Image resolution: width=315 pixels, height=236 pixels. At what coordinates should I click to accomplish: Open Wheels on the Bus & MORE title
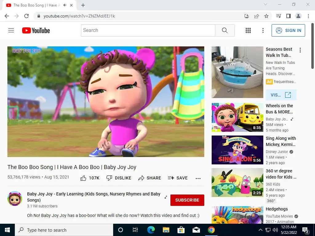(279, 109)
